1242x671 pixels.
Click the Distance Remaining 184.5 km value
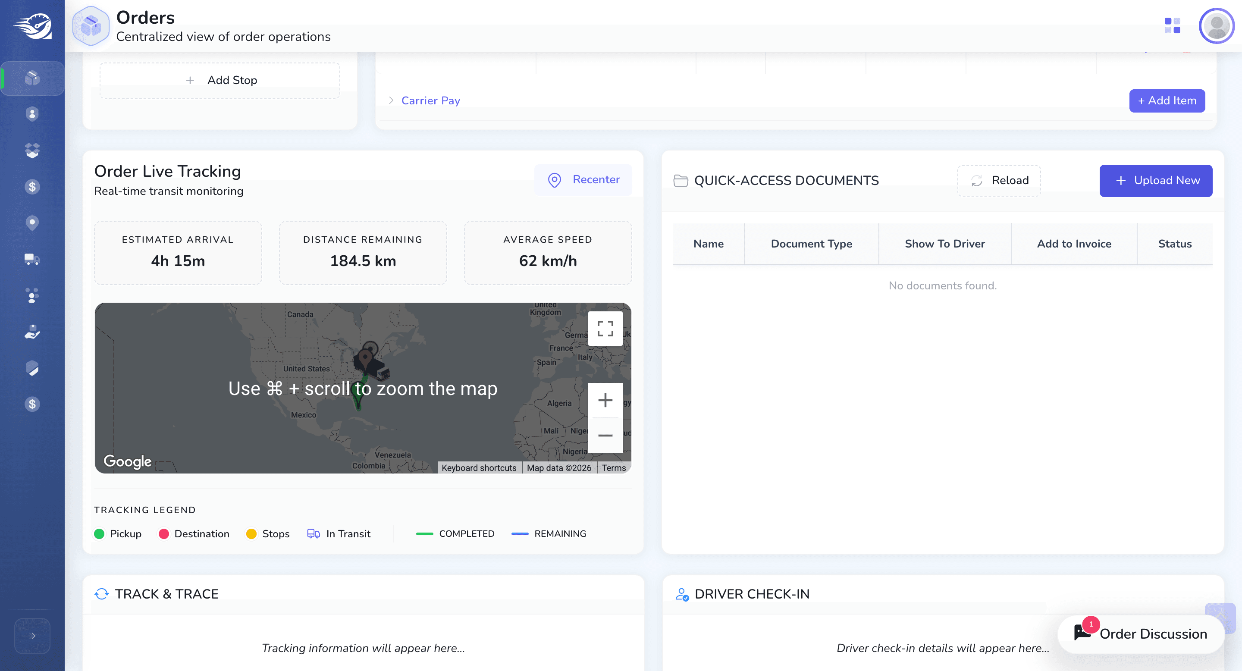[363, 261]
